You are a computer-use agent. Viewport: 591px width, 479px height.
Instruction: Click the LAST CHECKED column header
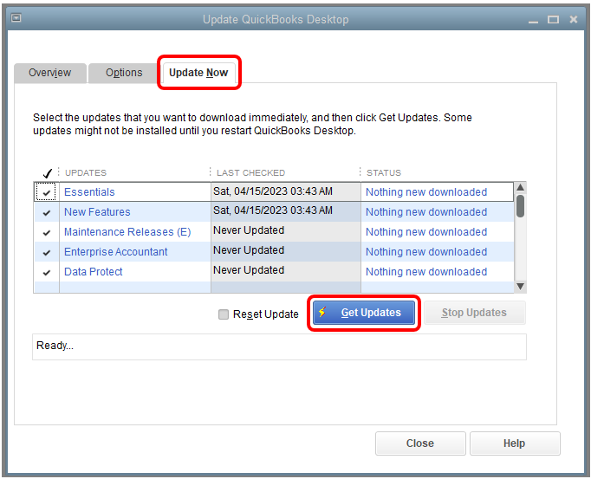250,173
